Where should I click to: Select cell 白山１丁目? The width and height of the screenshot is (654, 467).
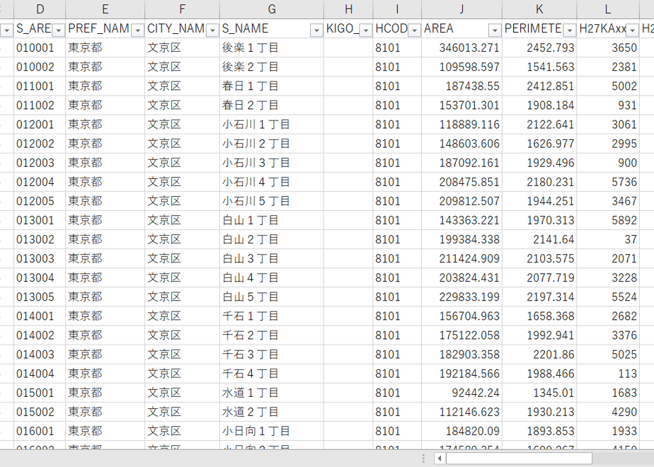(272, 220)
